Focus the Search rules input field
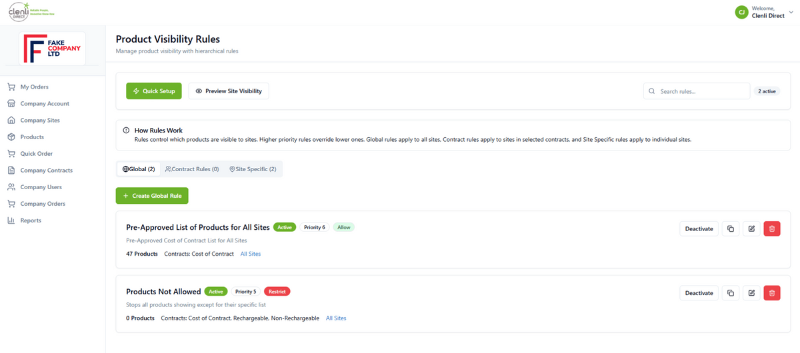Screen dimensions: 800x353 [697, 91]
